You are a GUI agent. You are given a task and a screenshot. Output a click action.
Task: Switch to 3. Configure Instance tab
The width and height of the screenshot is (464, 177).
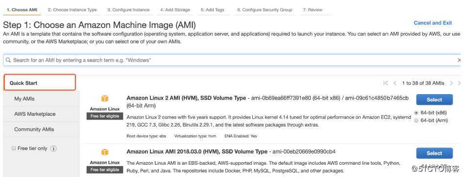[128, 10]
